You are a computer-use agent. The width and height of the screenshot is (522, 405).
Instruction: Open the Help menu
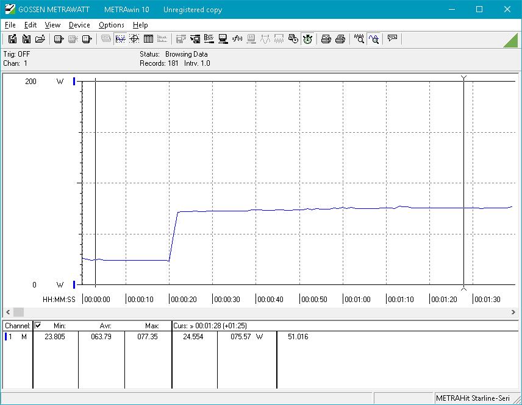coord(140,25)
